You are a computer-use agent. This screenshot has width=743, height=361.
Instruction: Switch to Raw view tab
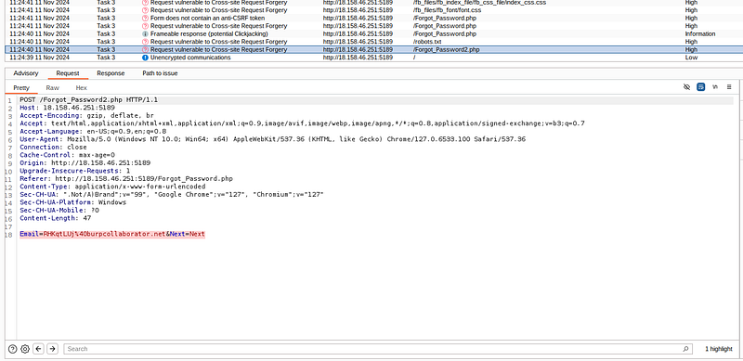pos(53,87)
